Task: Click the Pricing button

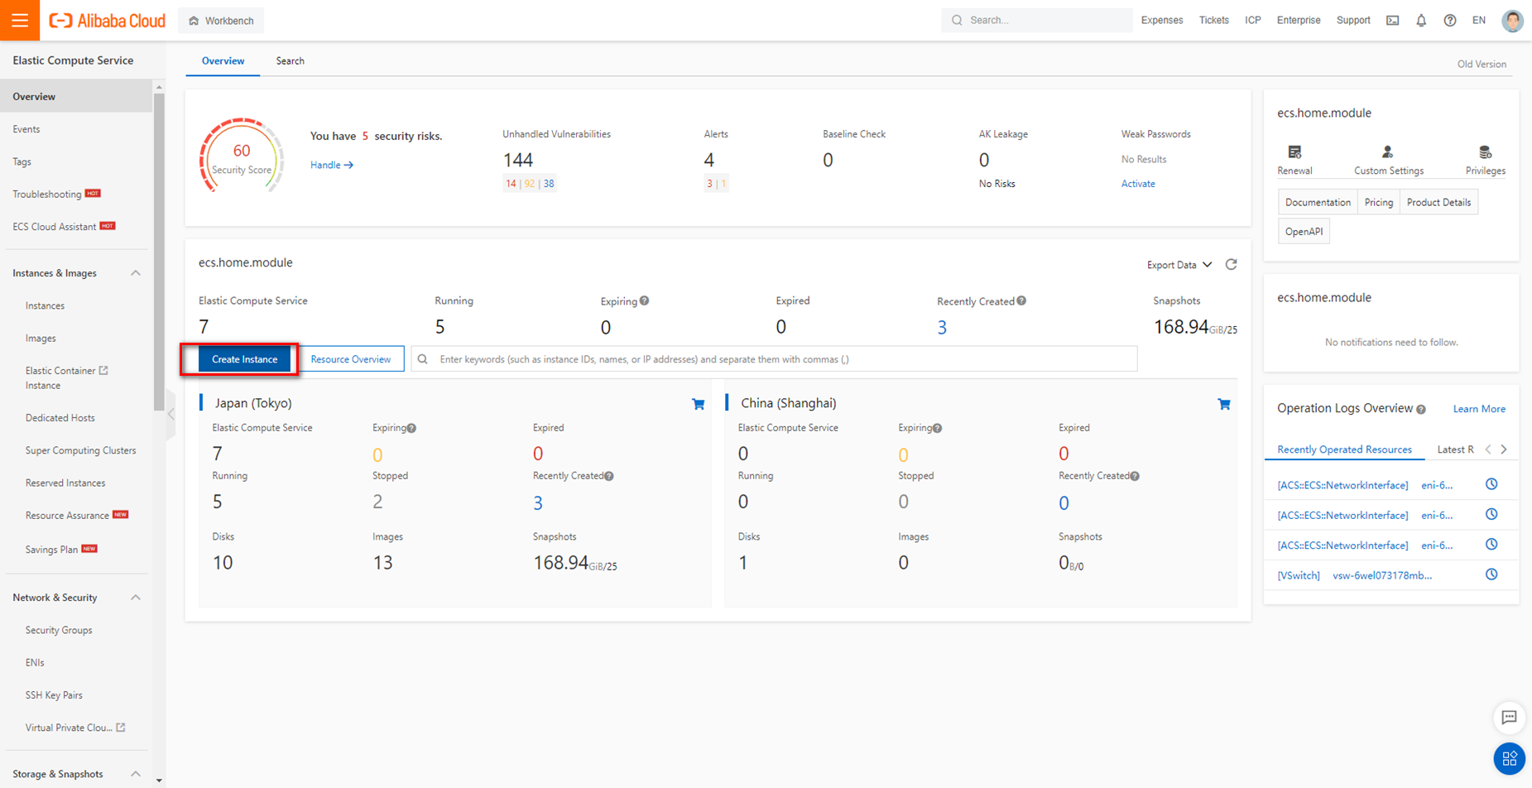Action: (x=1378, y=202)
